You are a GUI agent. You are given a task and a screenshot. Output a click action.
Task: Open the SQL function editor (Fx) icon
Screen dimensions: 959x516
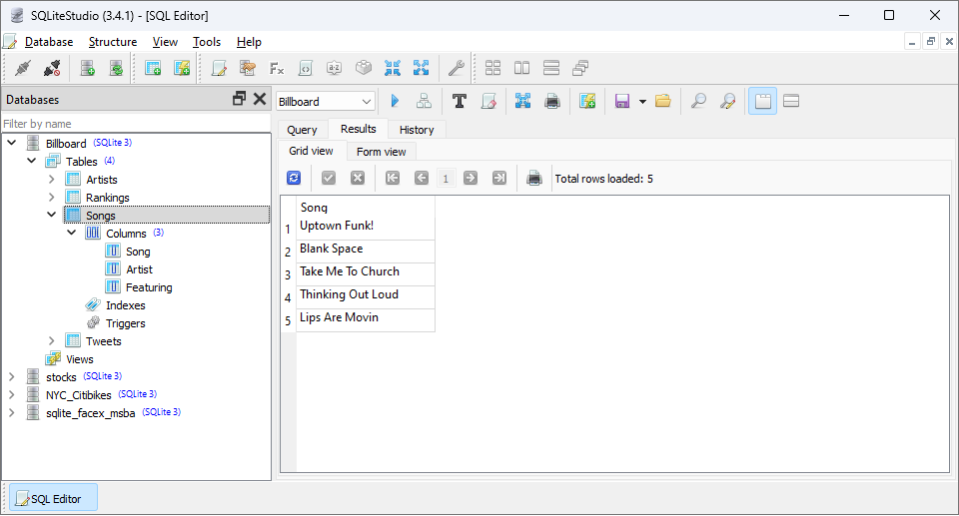click(277, 68)
